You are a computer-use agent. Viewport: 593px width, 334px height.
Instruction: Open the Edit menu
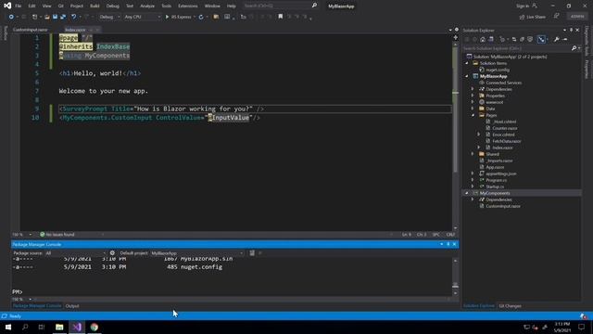[32, 6]
